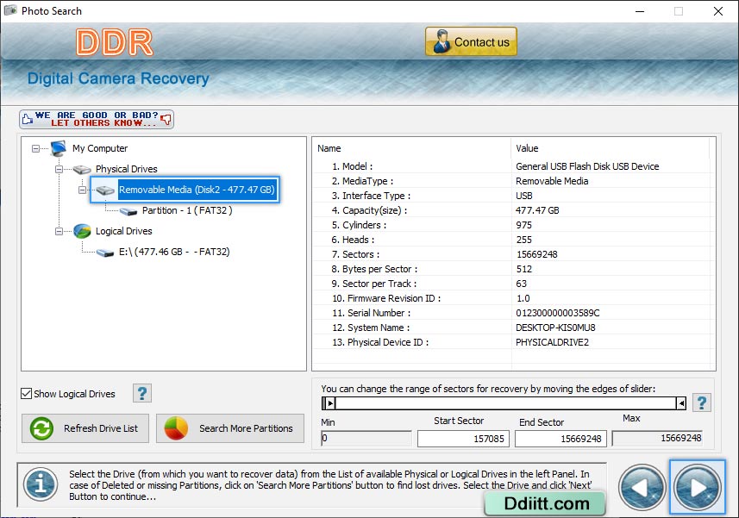
Task: Select the '7. Sectors :' row
Action: click(x=511, y=254)
